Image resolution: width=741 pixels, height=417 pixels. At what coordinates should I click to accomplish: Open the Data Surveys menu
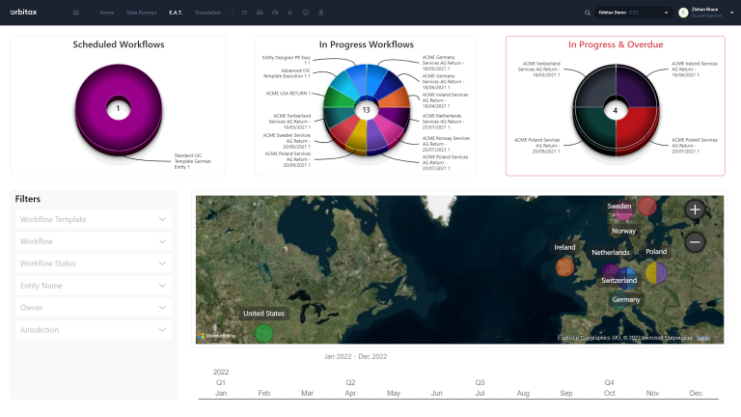141,13
